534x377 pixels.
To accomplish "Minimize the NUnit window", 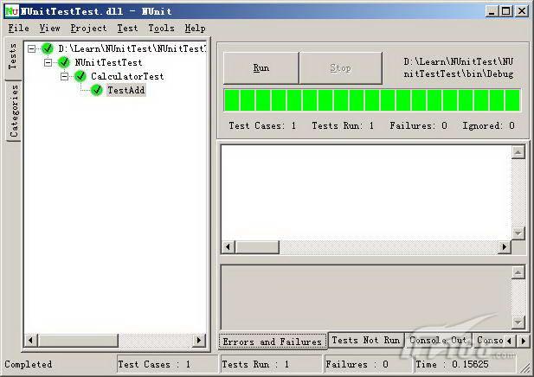I will click(x=491, y=11).
